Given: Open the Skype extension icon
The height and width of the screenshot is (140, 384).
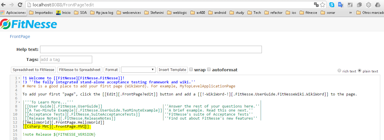Looking at the screenshot, I should coord(332,5).
